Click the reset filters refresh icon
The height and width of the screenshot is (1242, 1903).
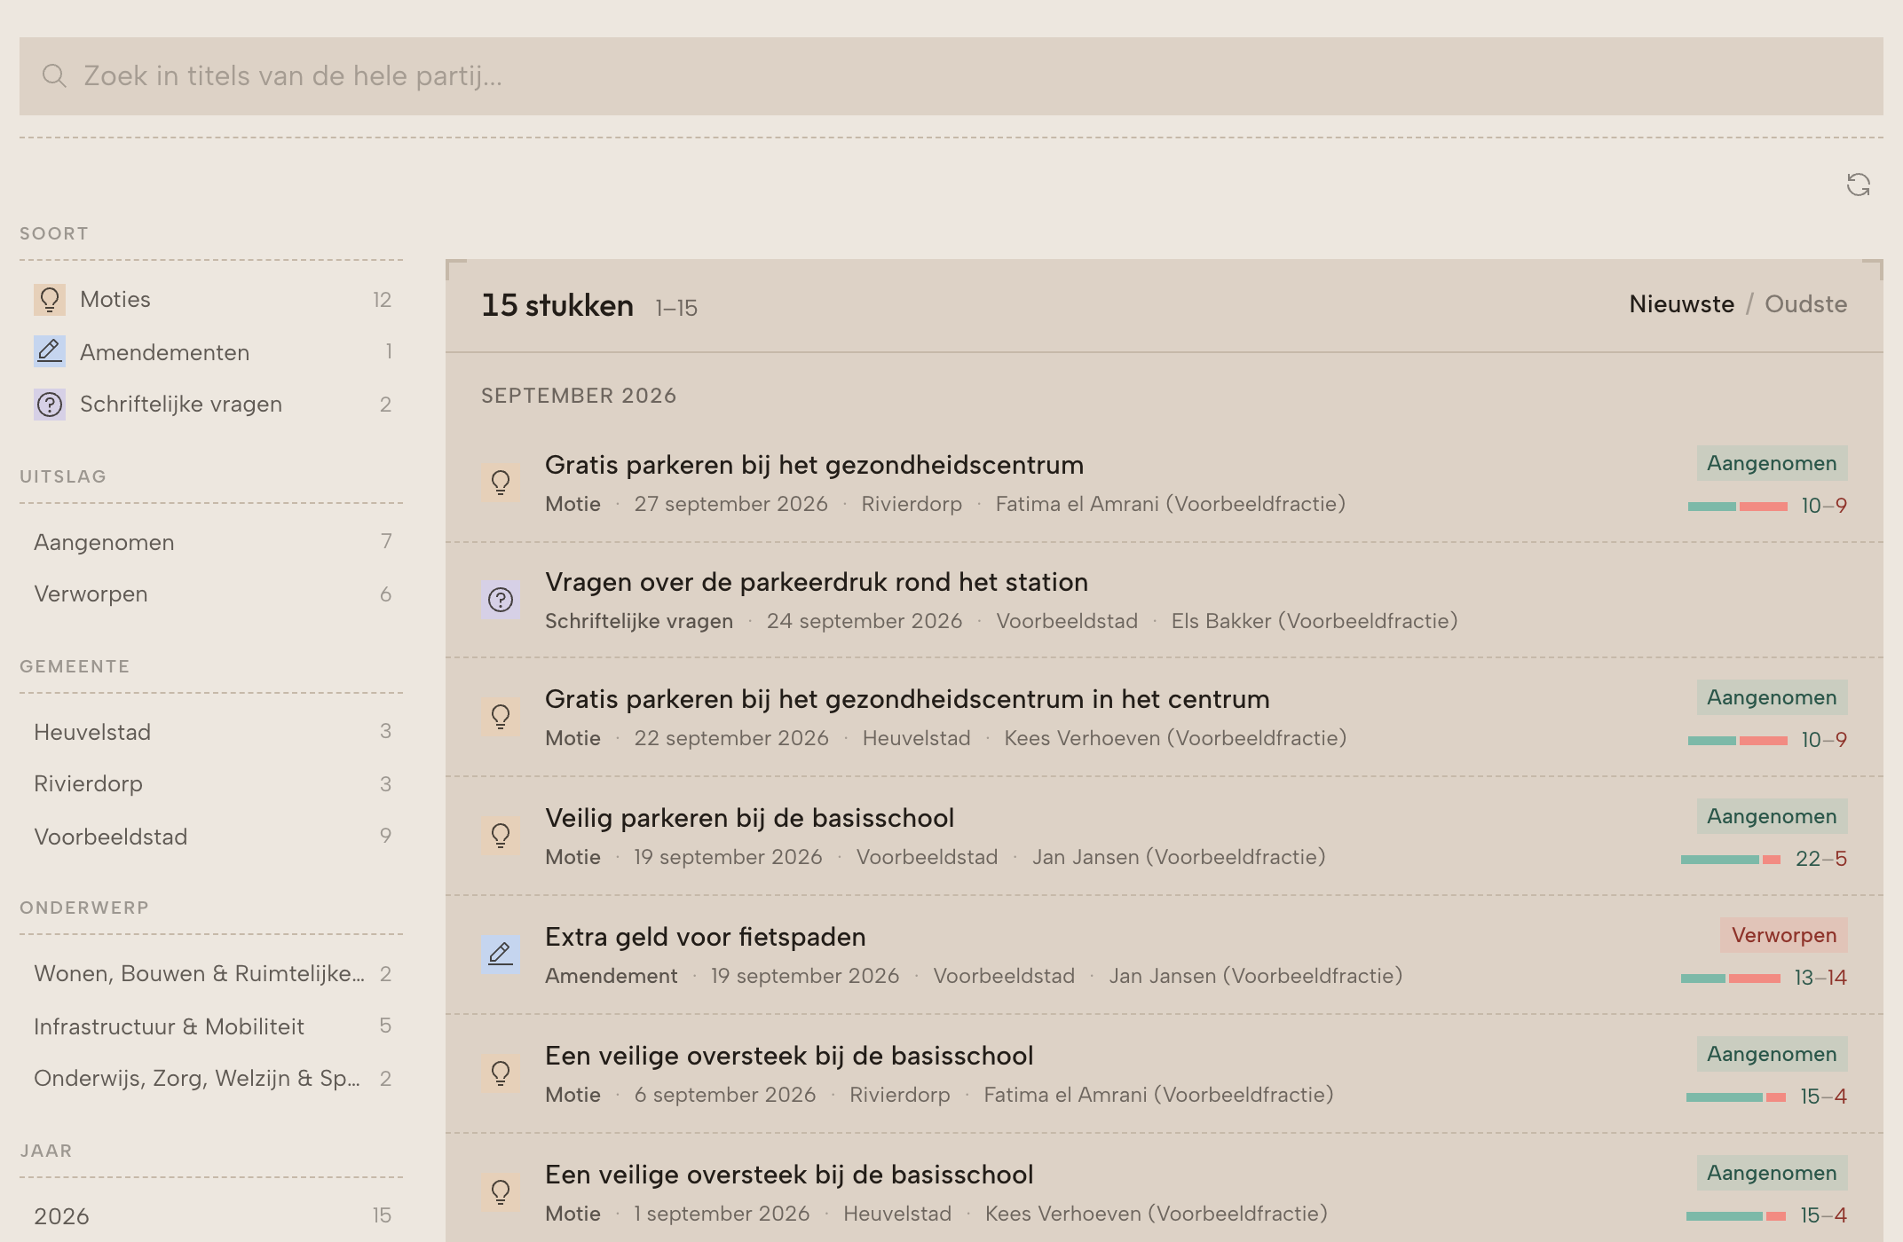pos(1858,185)
